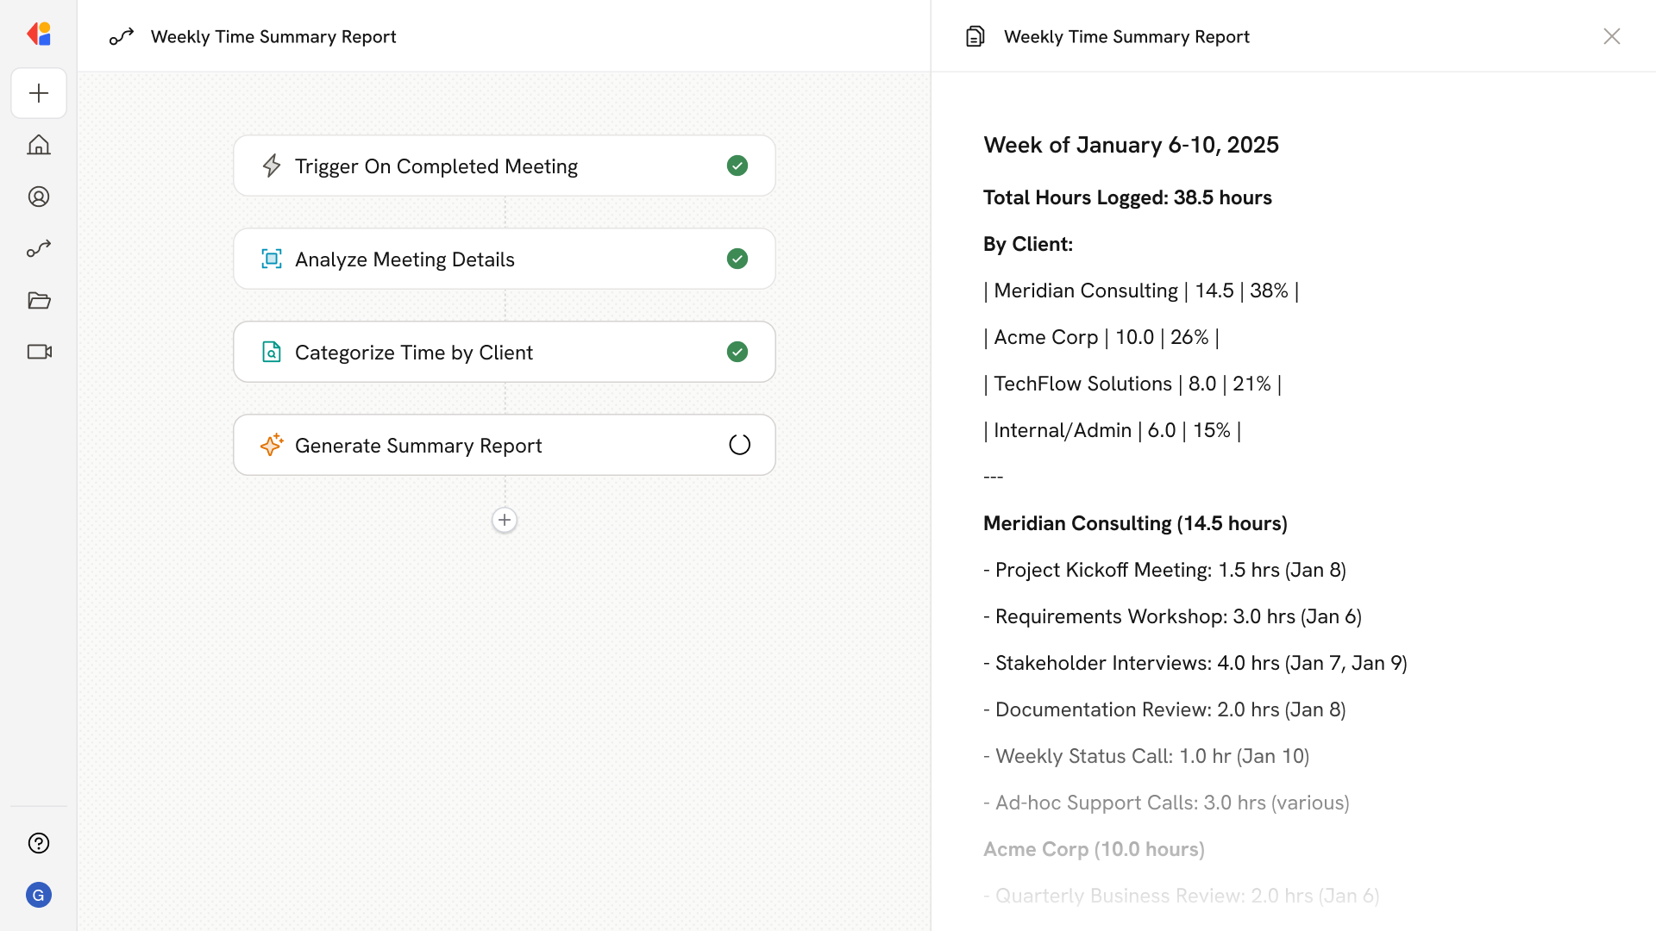
Task: Open the user avatar menu
Action: tap(39, 895)
